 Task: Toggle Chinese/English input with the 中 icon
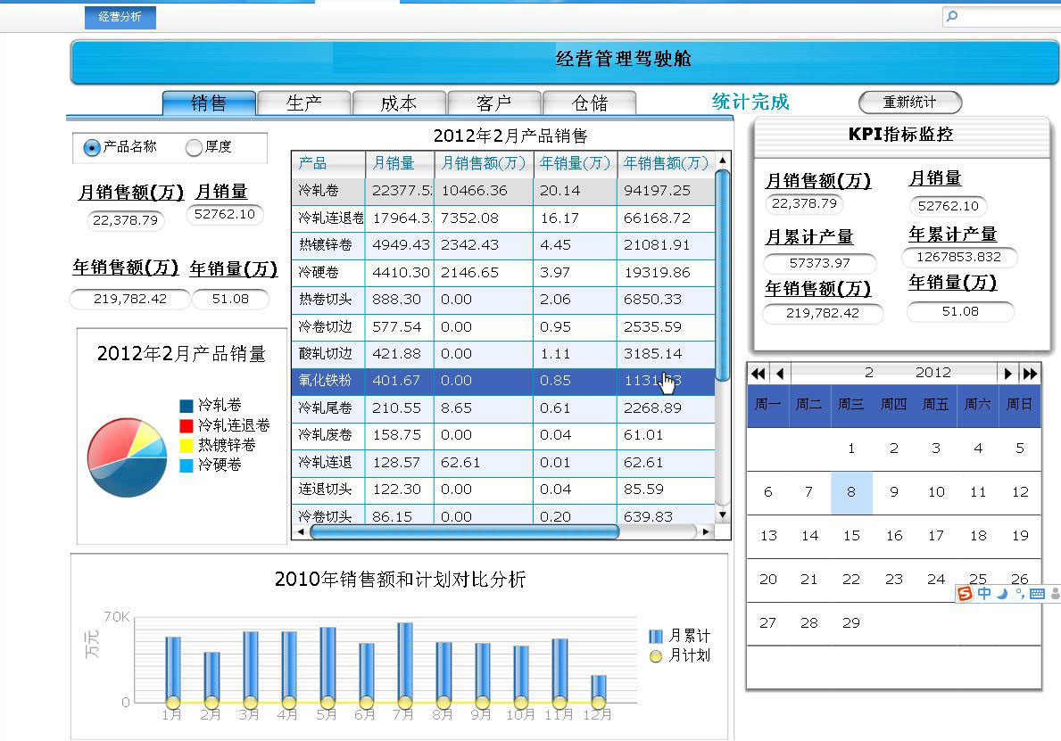coord(984,593)
